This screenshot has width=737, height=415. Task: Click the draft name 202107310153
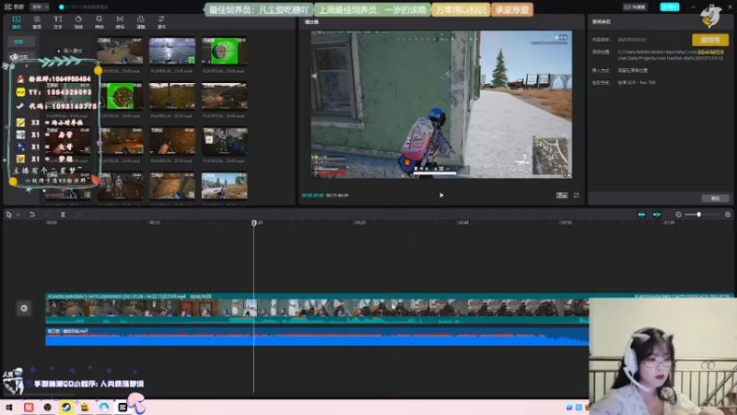pos(632,40)
